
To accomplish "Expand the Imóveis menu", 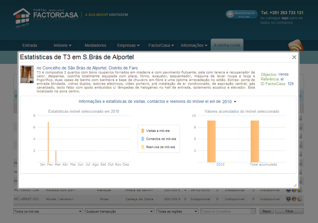I will point(62,45).
